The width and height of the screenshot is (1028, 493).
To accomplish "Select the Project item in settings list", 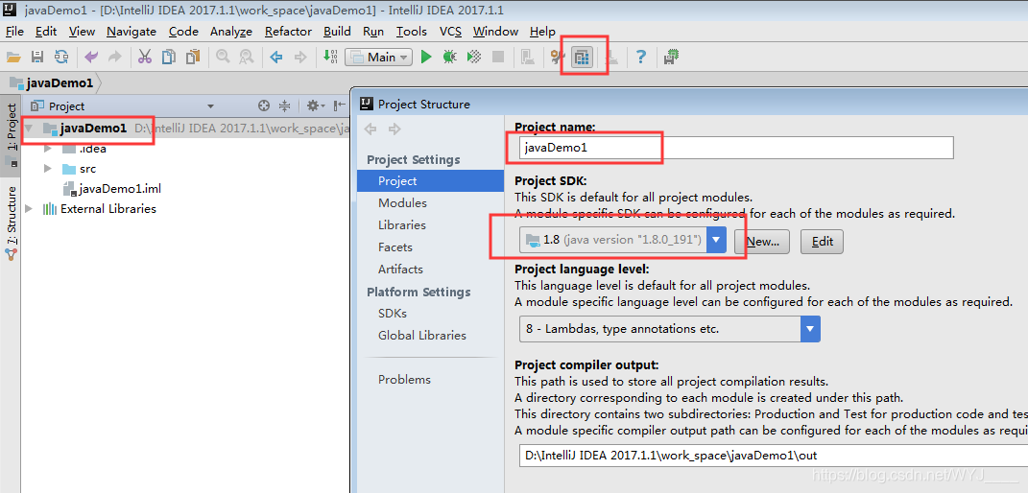I will pos(430,180).
